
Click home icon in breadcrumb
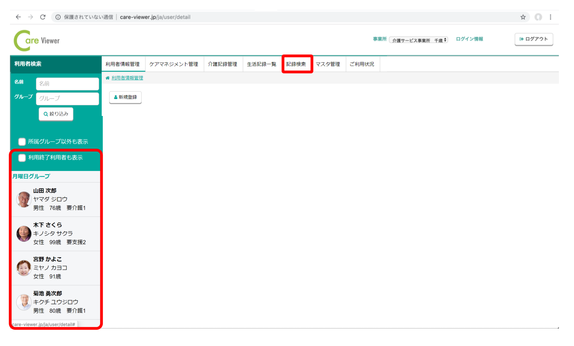click(x=108, y=78)
